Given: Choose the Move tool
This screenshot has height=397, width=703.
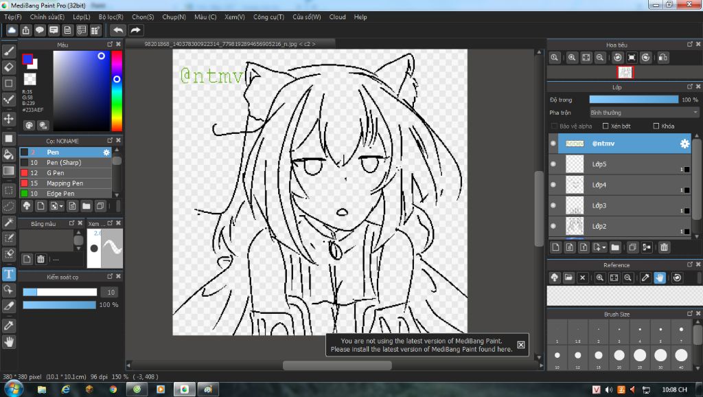Looking at the screenshot, I should [8, 119].
